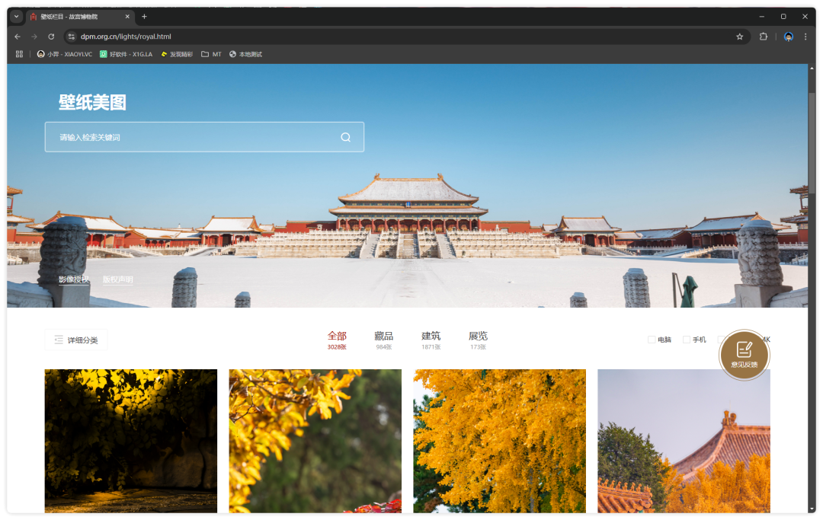This screenshot has width=823, height=520.
Task: Open the browser extensions puzzle icon
Action: (x=763, y=37)
